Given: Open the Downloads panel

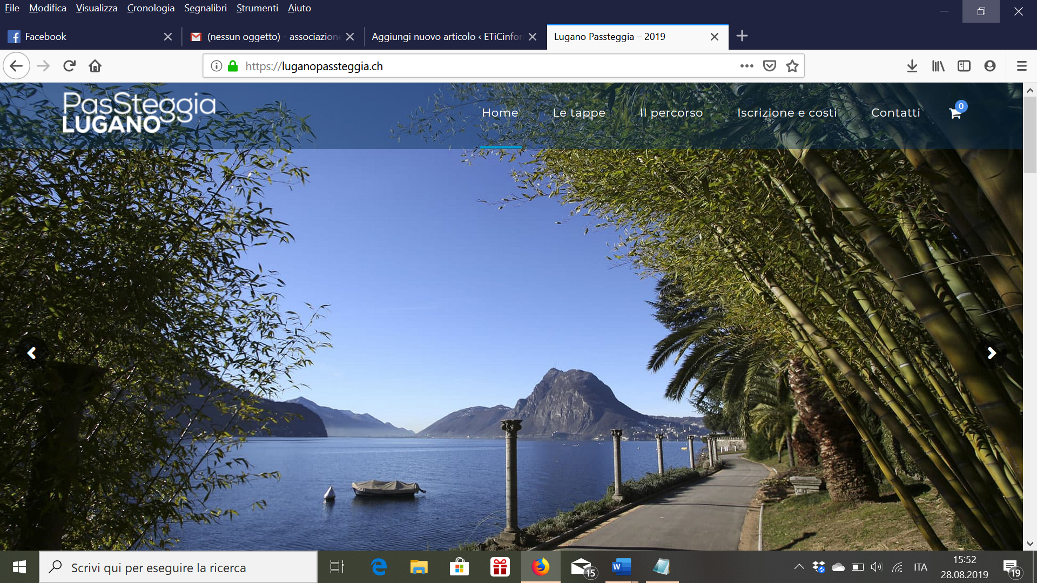Looking at the screenshot, I should [912, 66].
